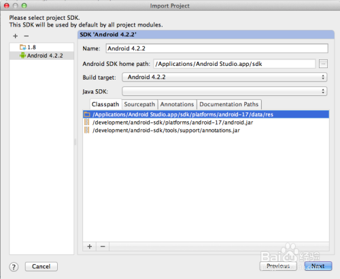This screenshot has height=279, width=340.
Task: Close the Import Project dialog with the red button
Action: point(7,5)
